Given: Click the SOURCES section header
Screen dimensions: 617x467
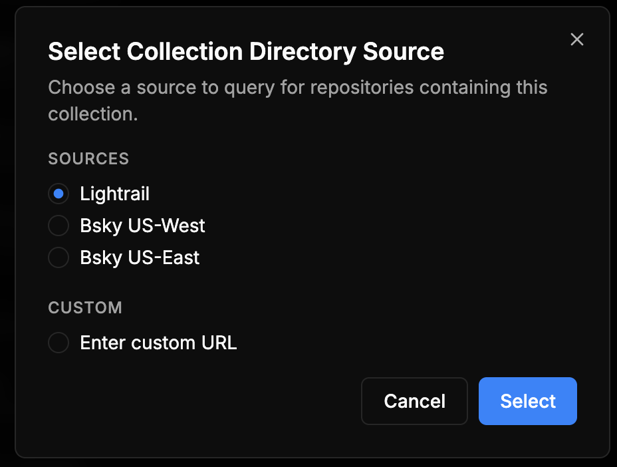Looking at the screenshot, I should [88, 158].
